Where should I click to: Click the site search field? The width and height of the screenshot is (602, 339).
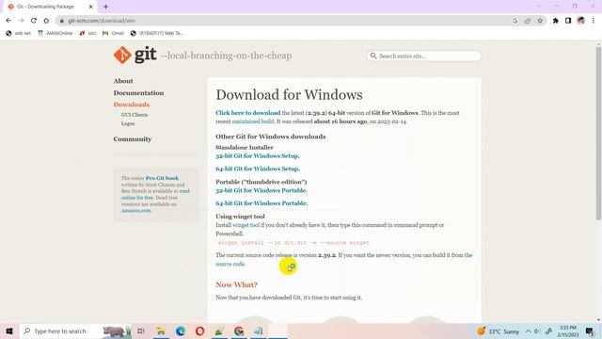(424, 56)
